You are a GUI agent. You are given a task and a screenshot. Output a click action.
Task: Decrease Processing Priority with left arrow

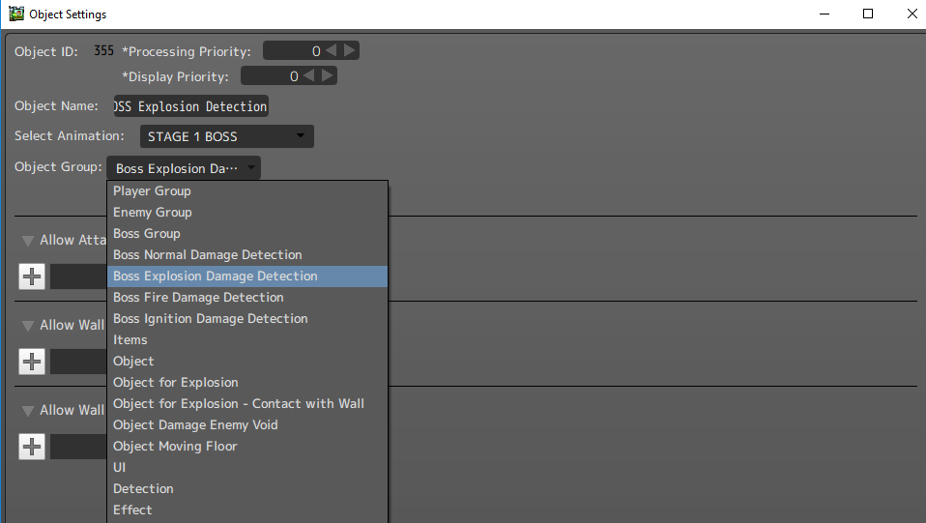(332, 51)
